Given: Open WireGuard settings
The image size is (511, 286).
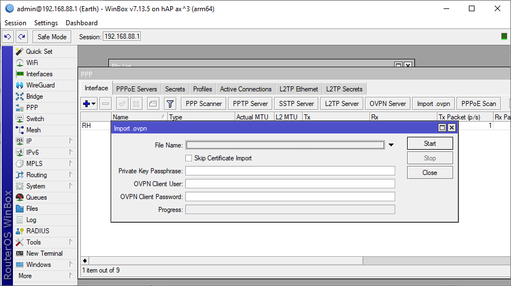Looking at the screenshot, I should [40, 85].
